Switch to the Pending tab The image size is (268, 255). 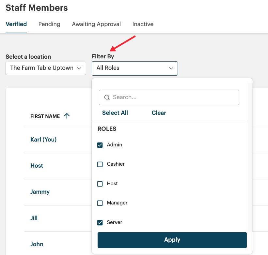tap(49, 24)
